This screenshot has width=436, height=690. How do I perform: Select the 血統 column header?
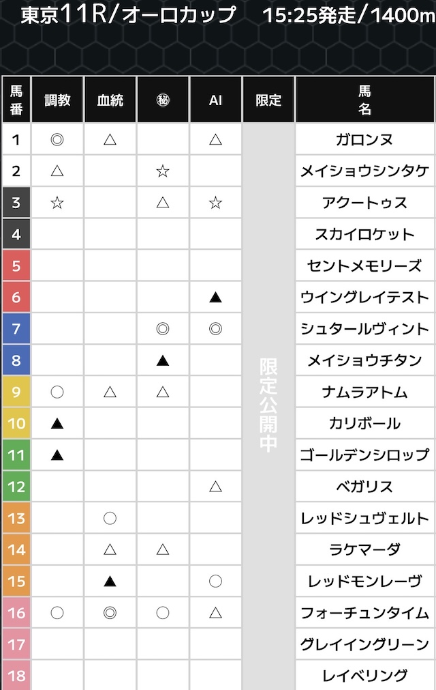[110, 100]
